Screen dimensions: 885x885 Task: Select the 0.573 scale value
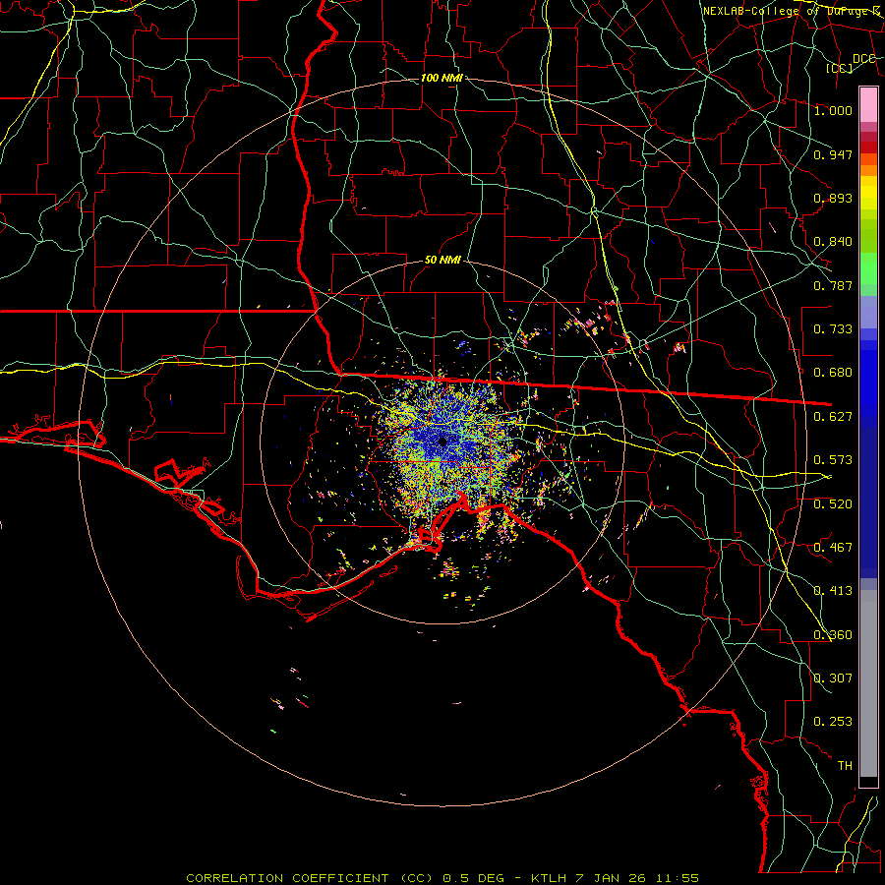coord(833,460)
